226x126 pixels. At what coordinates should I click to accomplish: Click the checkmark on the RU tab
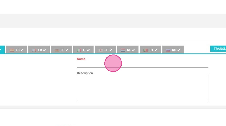click(x=179, y=50)
